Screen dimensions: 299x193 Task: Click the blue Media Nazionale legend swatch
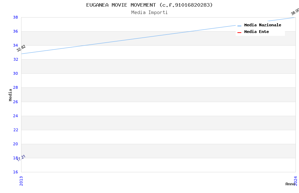coord(240,26)
